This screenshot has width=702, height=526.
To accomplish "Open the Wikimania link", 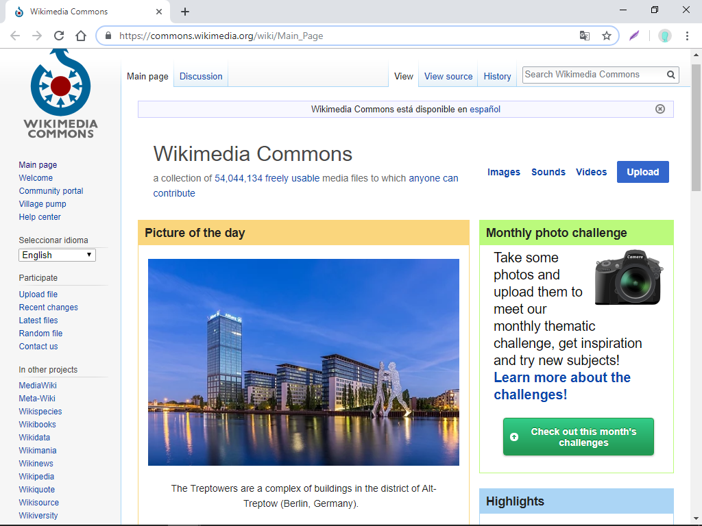I will click(38, 450).
